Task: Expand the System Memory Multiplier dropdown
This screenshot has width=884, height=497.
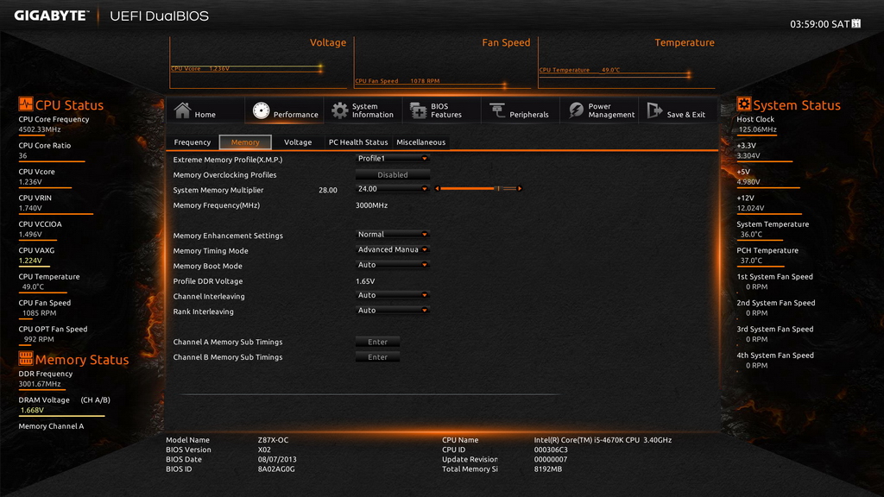Action: pyautogui.click(x=393, y=189)
